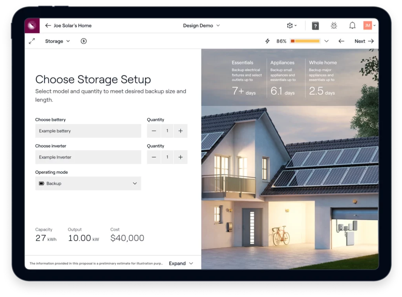
Task: Decrease inverter quantity with minus button
Action: [154, 157]
